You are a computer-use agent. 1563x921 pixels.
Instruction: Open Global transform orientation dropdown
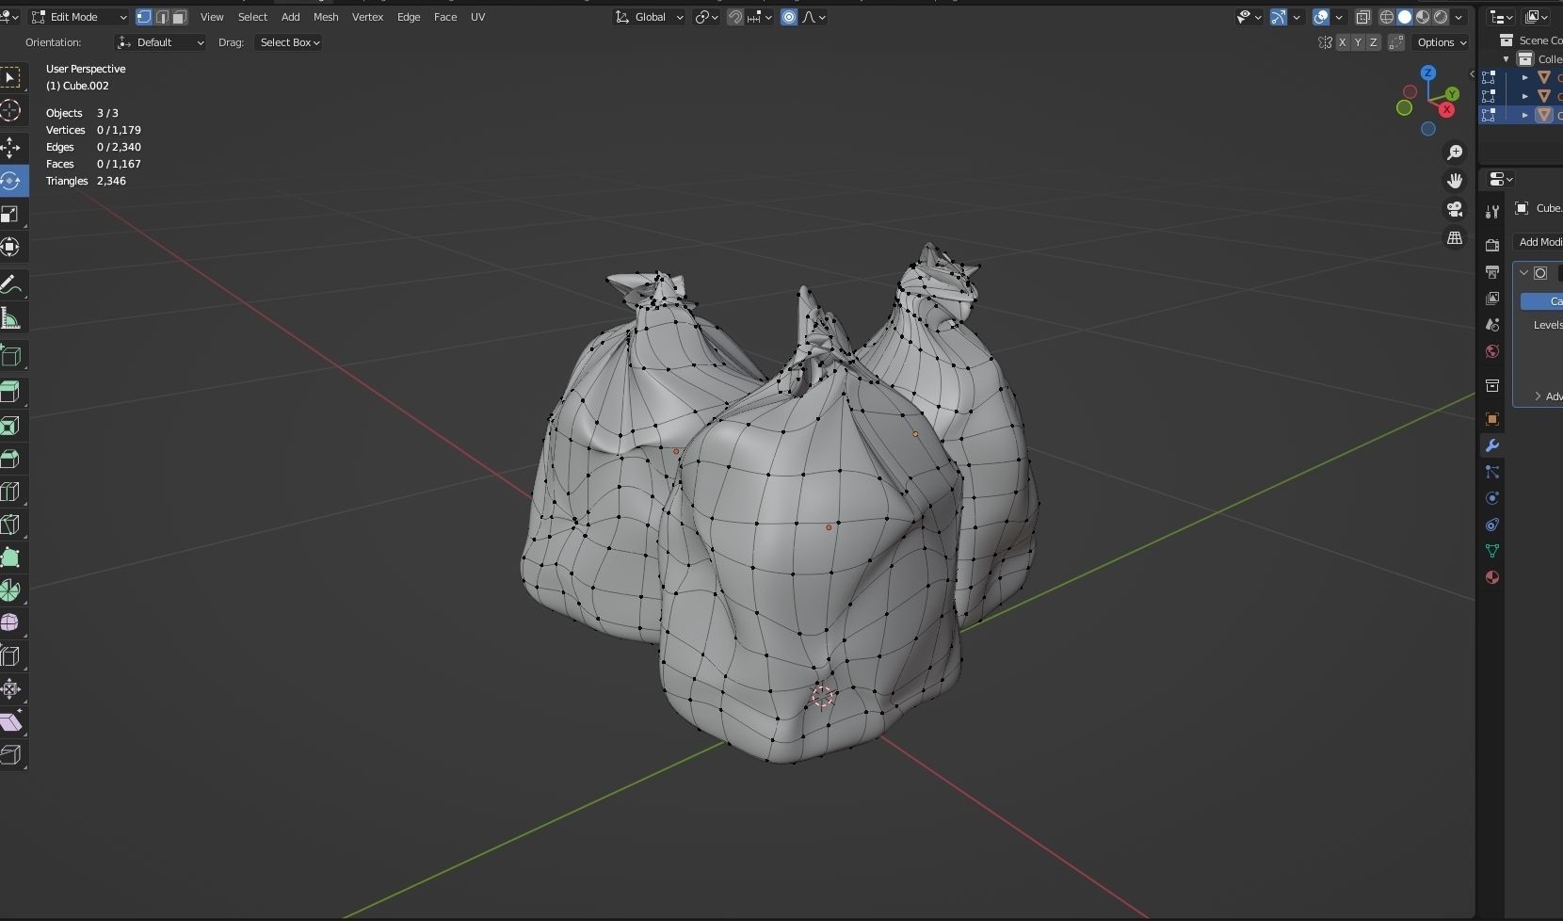[x=650, y=17]
